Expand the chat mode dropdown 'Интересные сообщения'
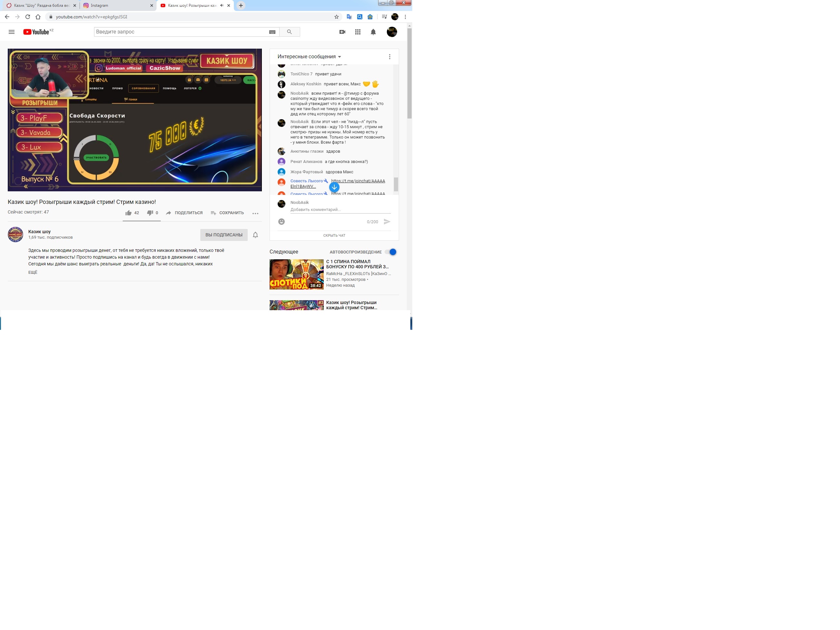 (309, 57)
